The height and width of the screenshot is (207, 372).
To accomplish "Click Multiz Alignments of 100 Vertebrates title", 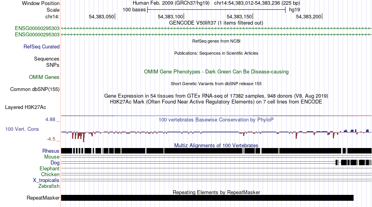I will pyautogui.click(x=216, y=145).
